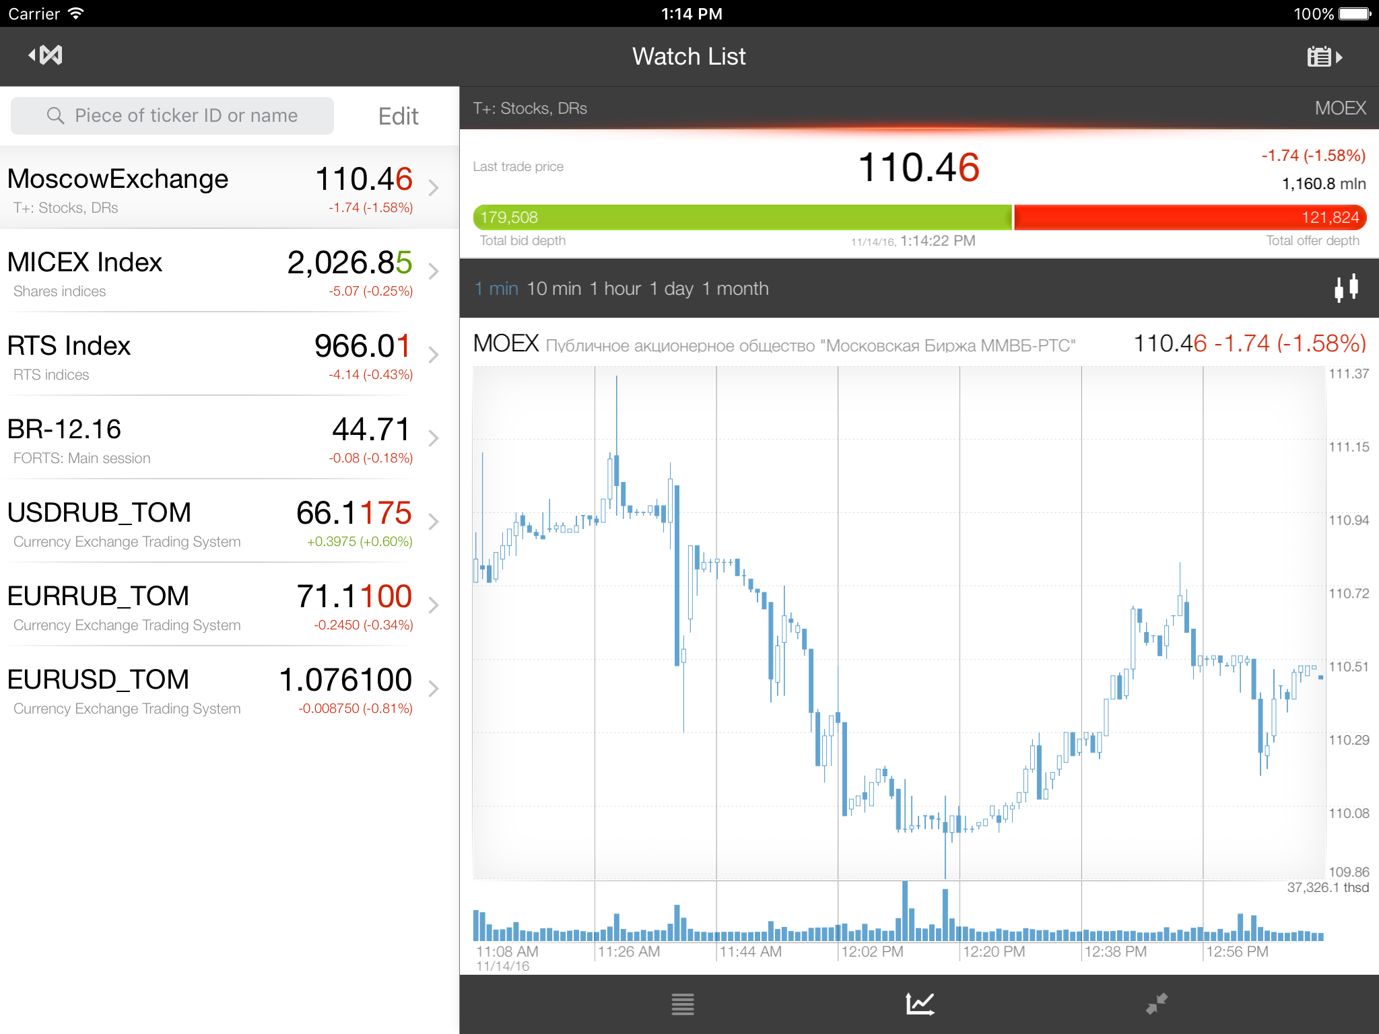Tap the collapse arrows icon in bottom bar
The image size is (1379, 1034).
tap(1156, 1004)
